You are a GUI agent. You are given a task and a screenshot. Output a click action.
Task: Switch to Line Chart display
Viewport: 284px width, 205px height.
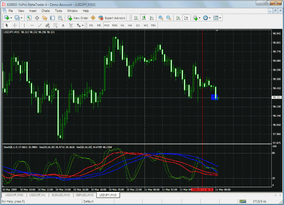click(152, 18)
